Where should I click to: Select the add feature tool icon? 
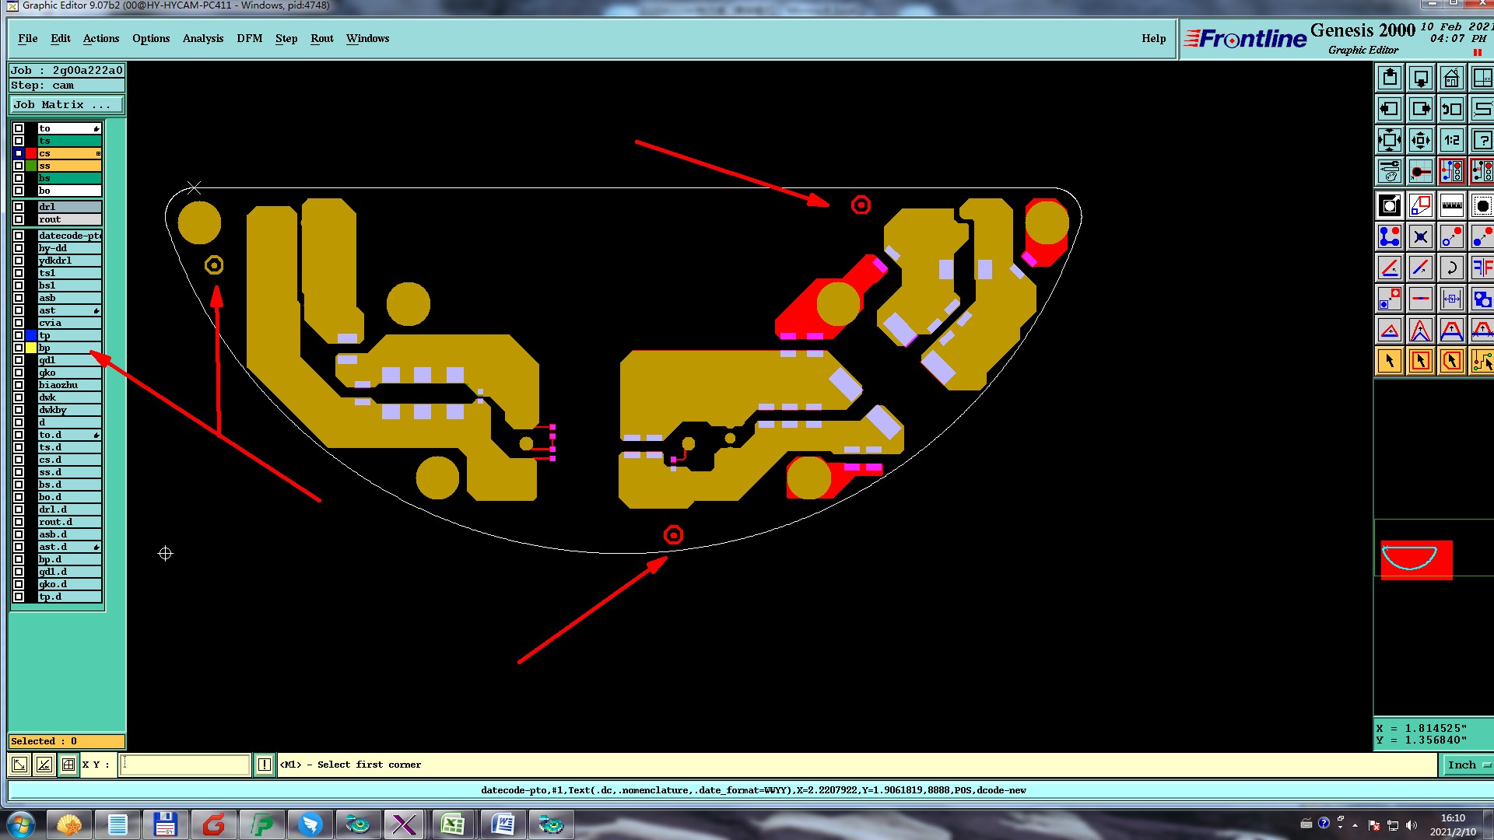[1390, 205]
